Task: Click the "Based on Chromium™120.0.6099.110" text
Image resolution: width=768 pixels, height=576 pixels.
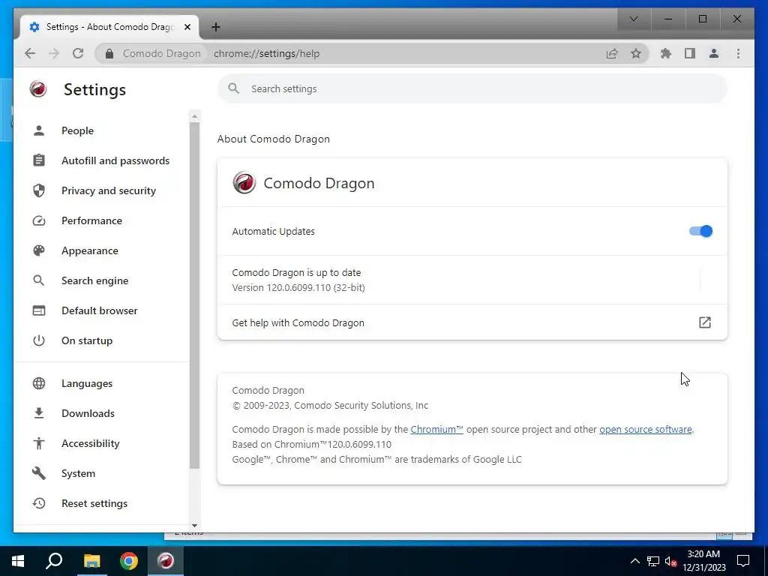Action: tap(311, 444)
